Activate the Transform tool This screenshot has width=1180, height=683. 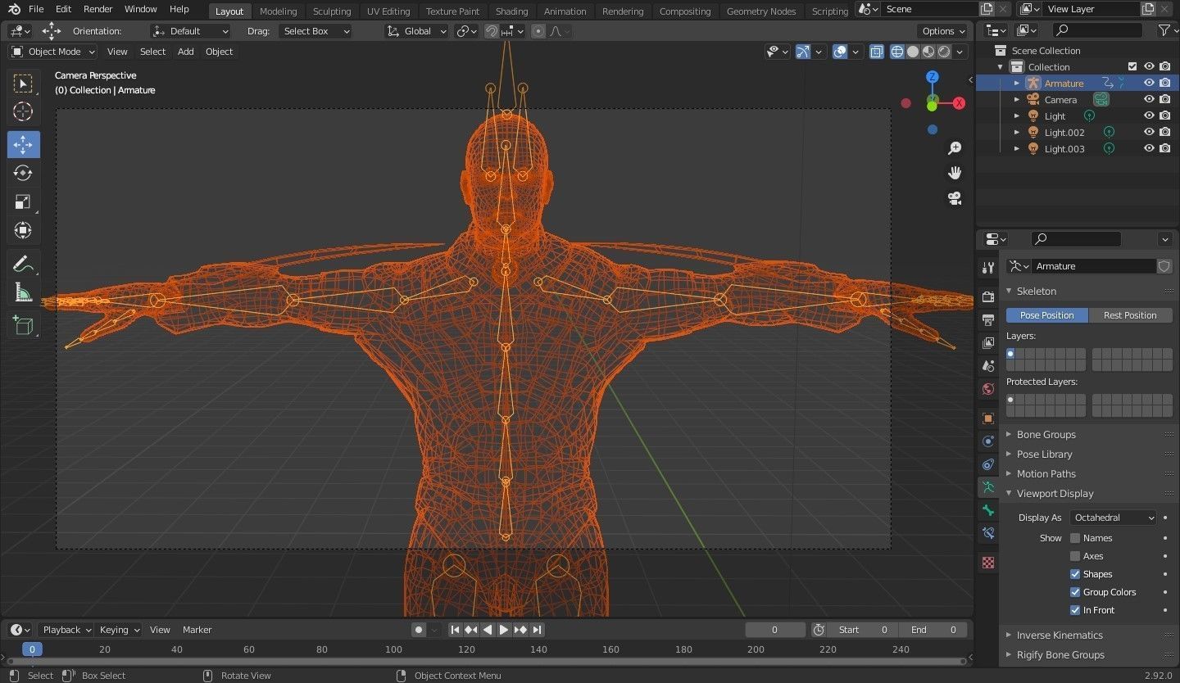[23, 230]
